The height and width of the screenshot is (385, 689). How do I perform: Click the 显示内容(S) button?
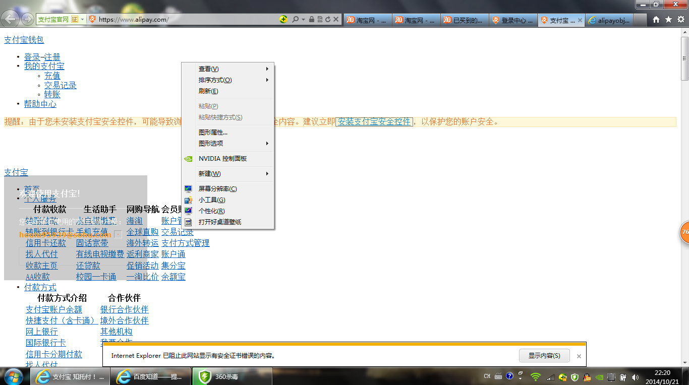[543, 355]
